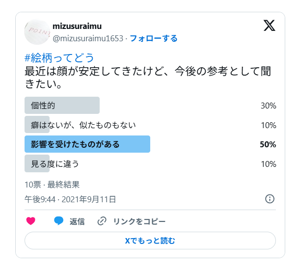Click the chain link copy icon
The width and height of the screenshot is (298, 269).
102,221
